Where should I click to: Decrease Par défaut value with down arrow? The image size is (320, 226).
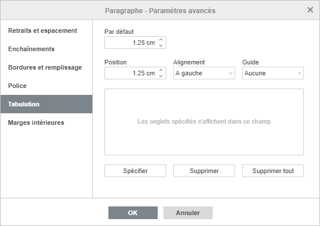point(161,45)
